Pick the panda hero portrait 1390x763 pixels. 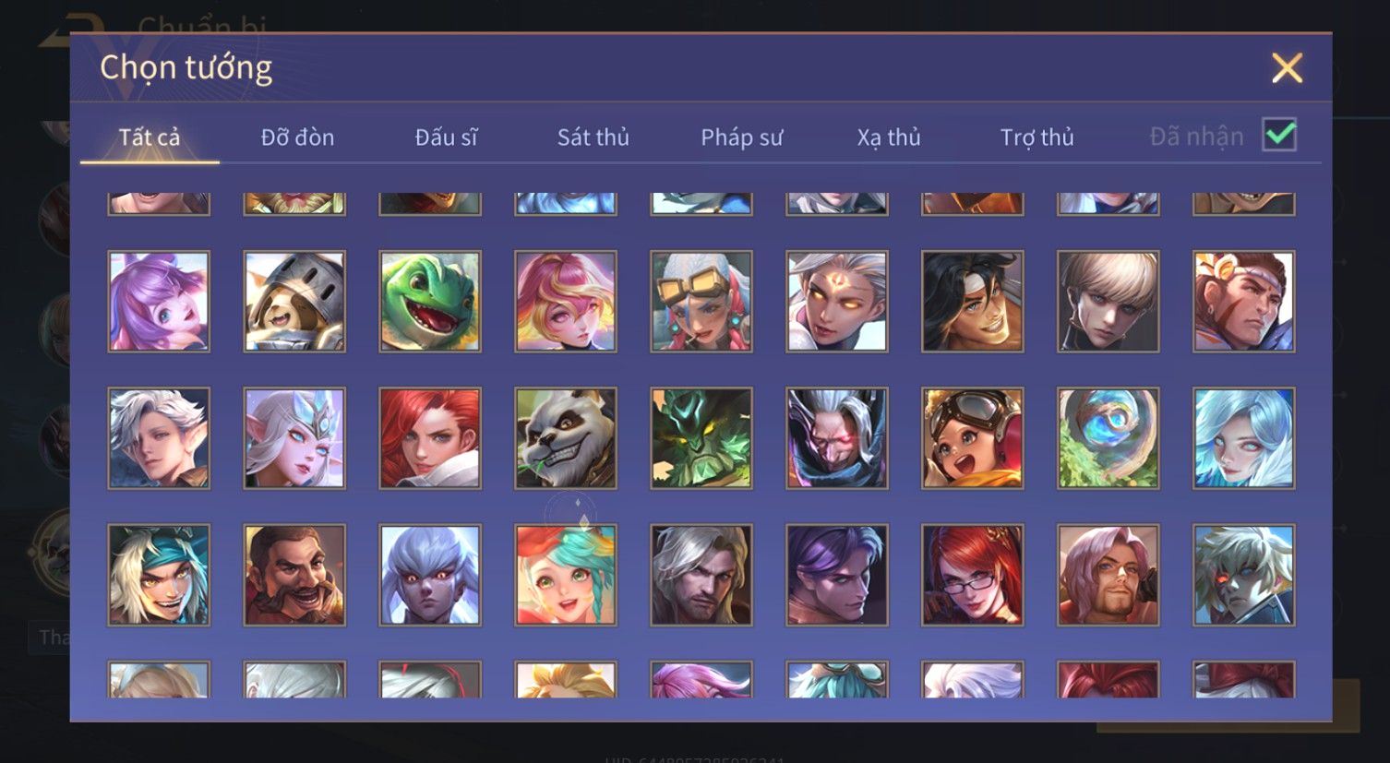[x=566, y=438]
